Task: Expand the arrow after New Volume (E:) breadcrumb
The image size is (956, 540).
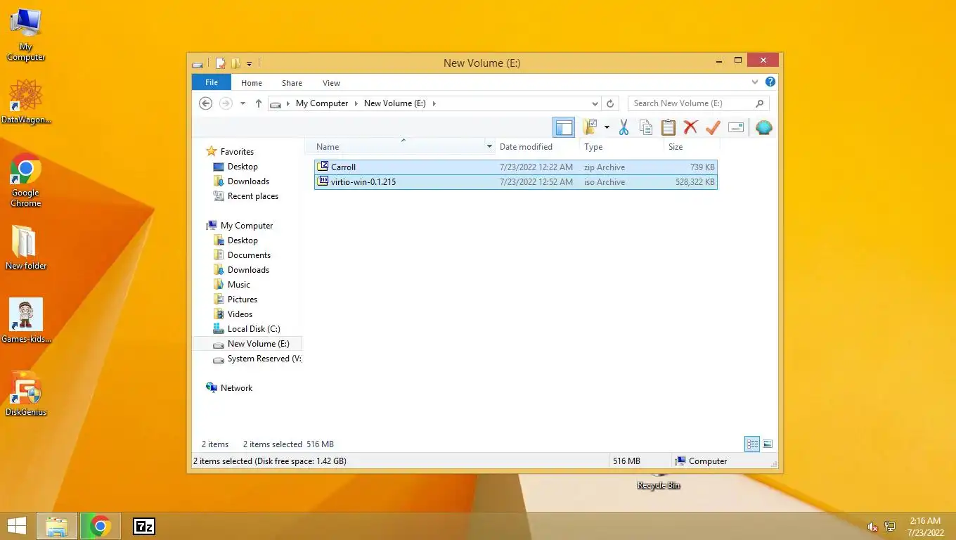Action: click(434, 103)
